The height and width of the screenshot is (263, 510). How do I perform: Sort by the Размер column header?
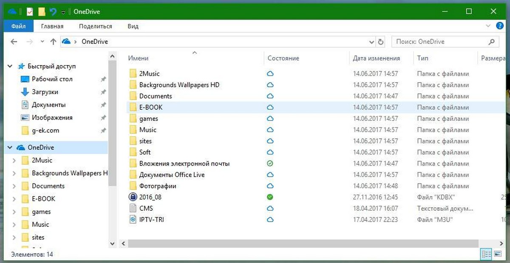point(493,58)
